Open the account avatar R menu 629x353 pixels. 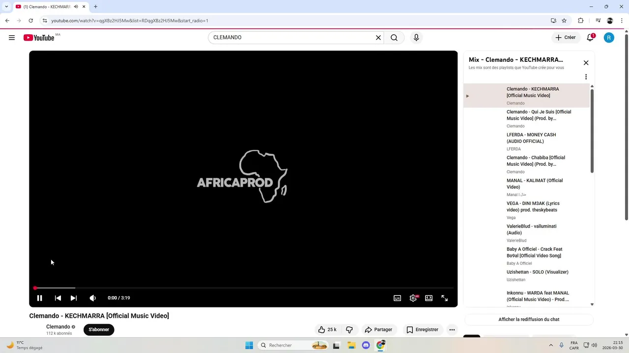coord(609,38)
